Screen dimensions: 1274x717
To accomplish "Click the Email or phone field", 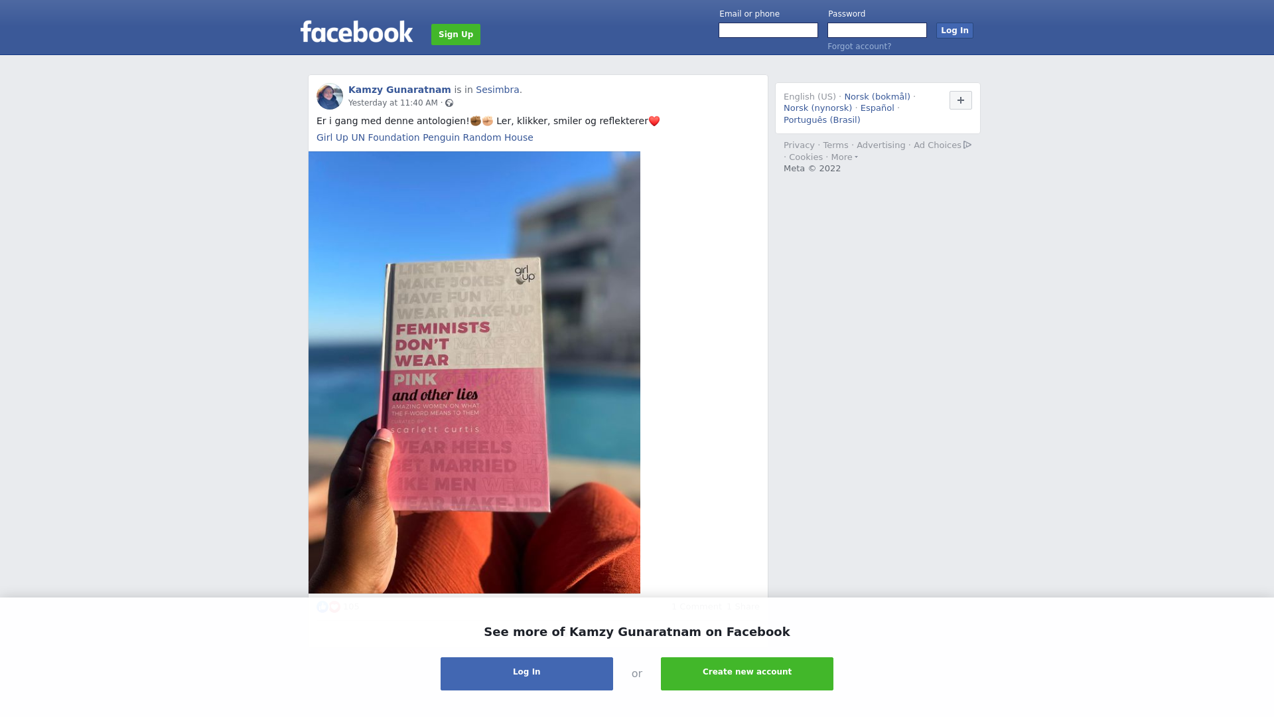I will pos(768,31).
